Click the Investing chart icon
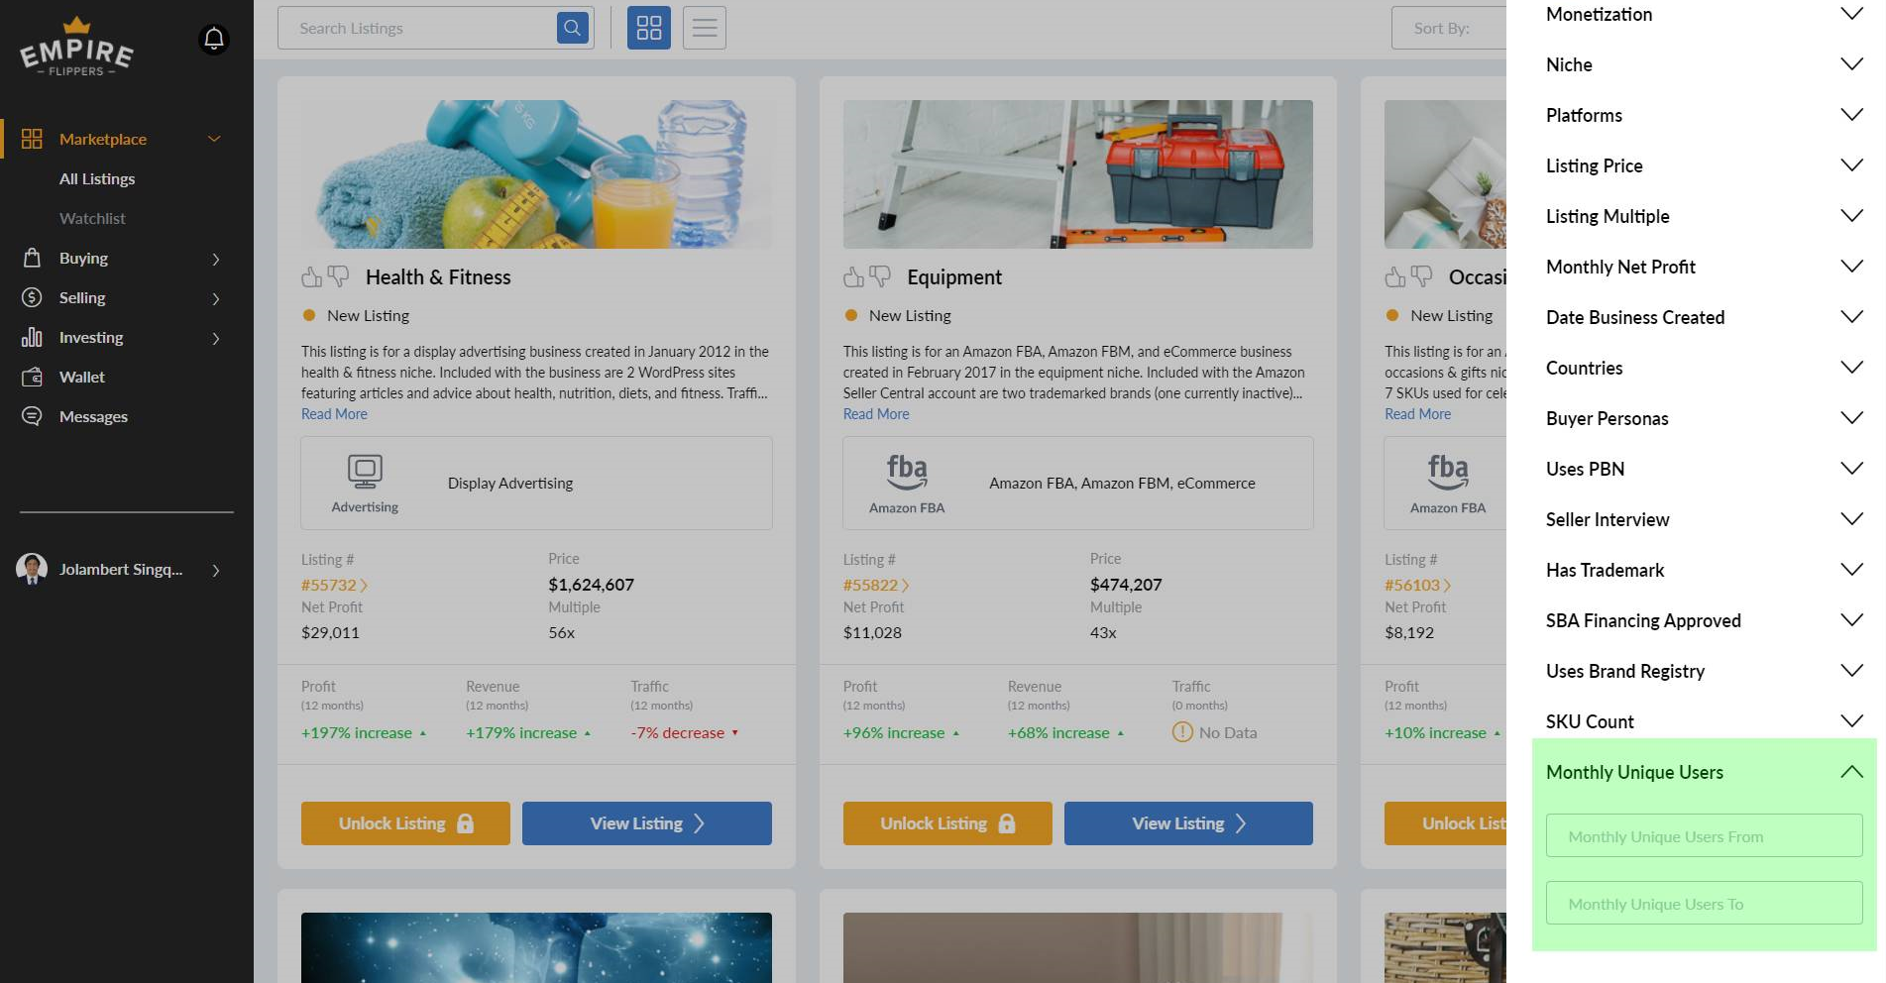The width and height of the screenshot is (1886, 983). (x=32, y=337)
